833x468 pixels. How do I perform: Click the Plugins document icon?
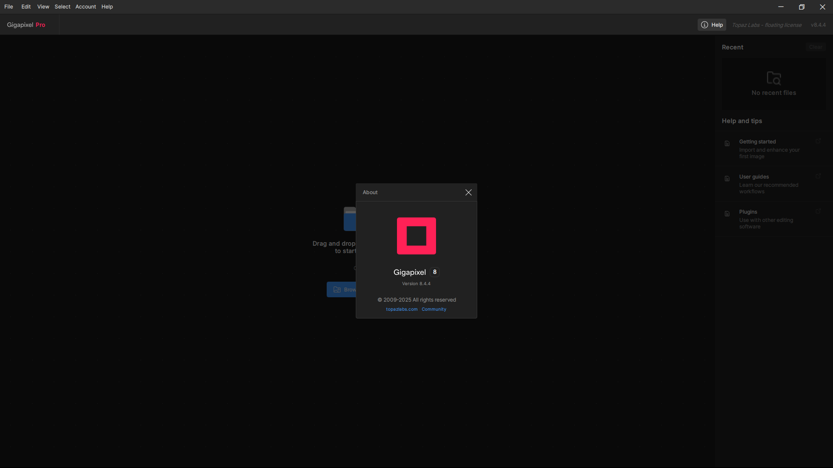tap(727, 214)
